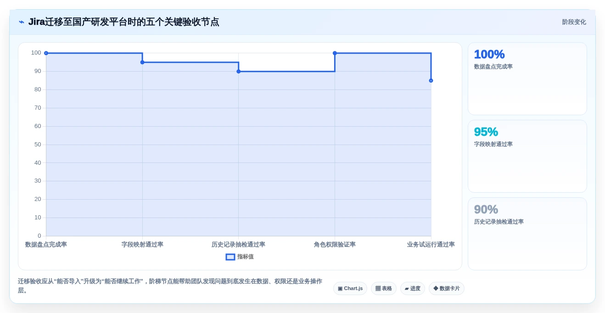
Task: Select the Chart.js tag chip
Action: coord(350,289)
